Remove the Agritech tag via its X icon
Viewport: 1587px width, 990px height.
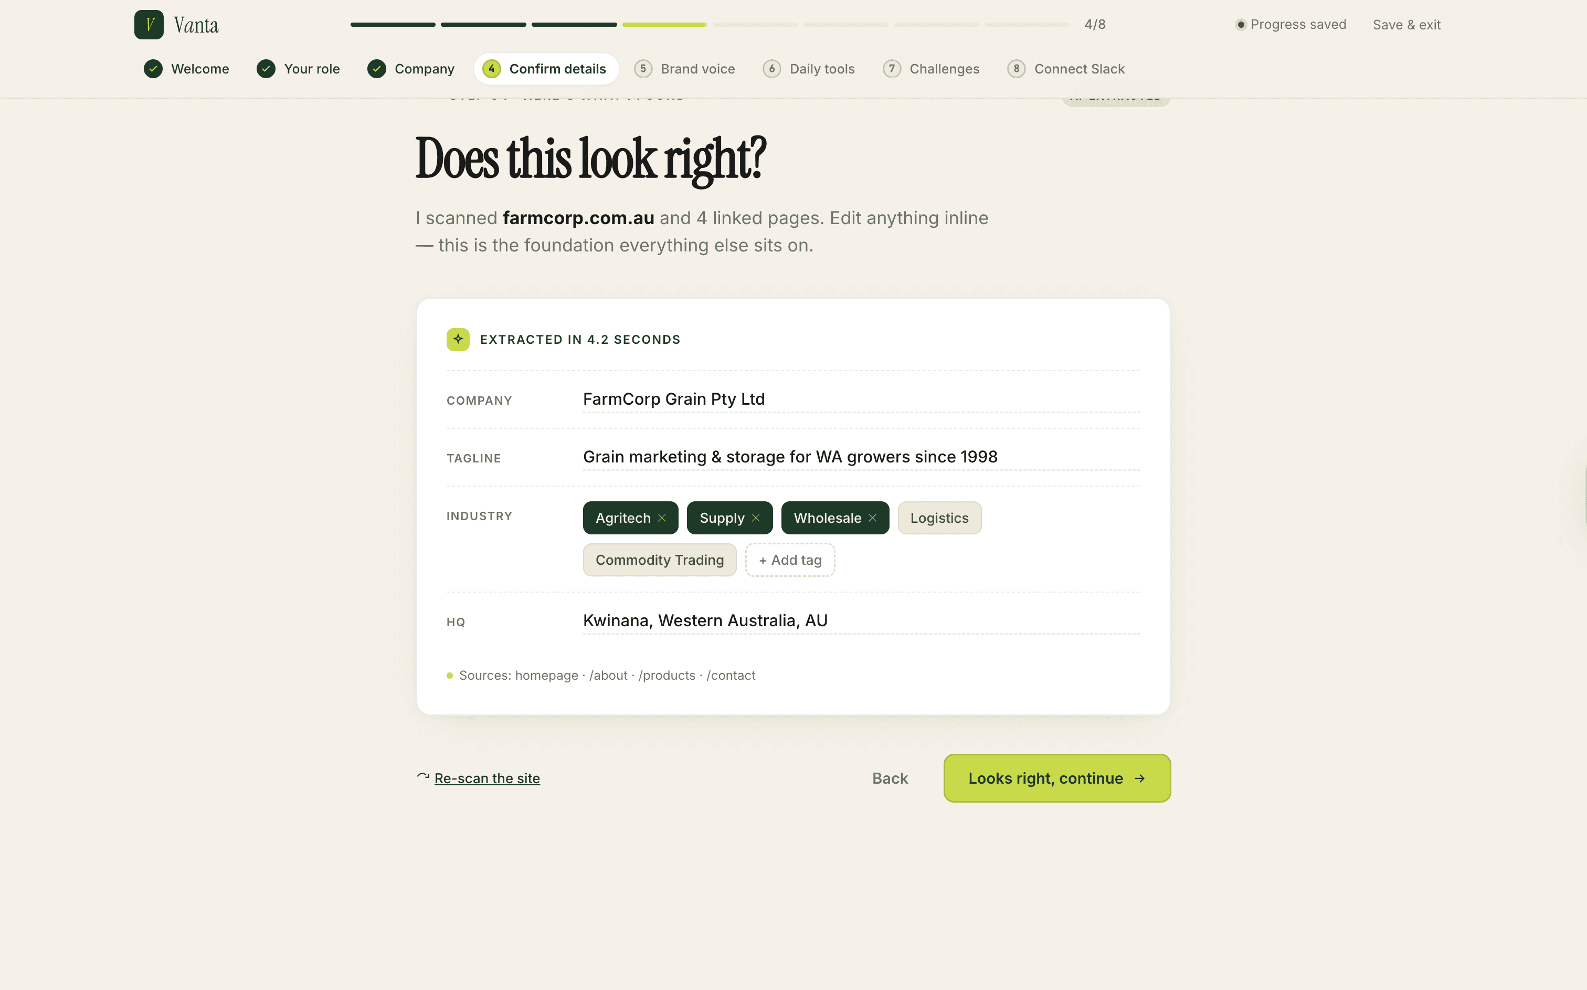coord(662,517)
